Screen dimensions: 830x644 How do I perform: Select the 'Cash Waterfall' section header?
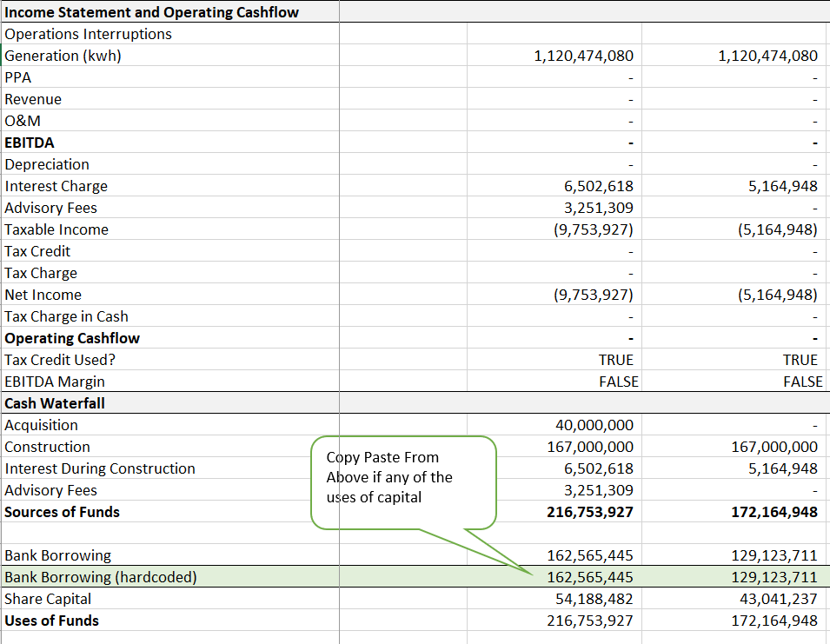55,403
